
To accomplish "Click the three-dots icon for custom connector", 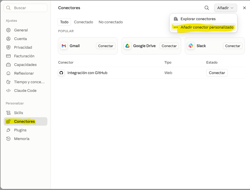I will coord(176,27).
